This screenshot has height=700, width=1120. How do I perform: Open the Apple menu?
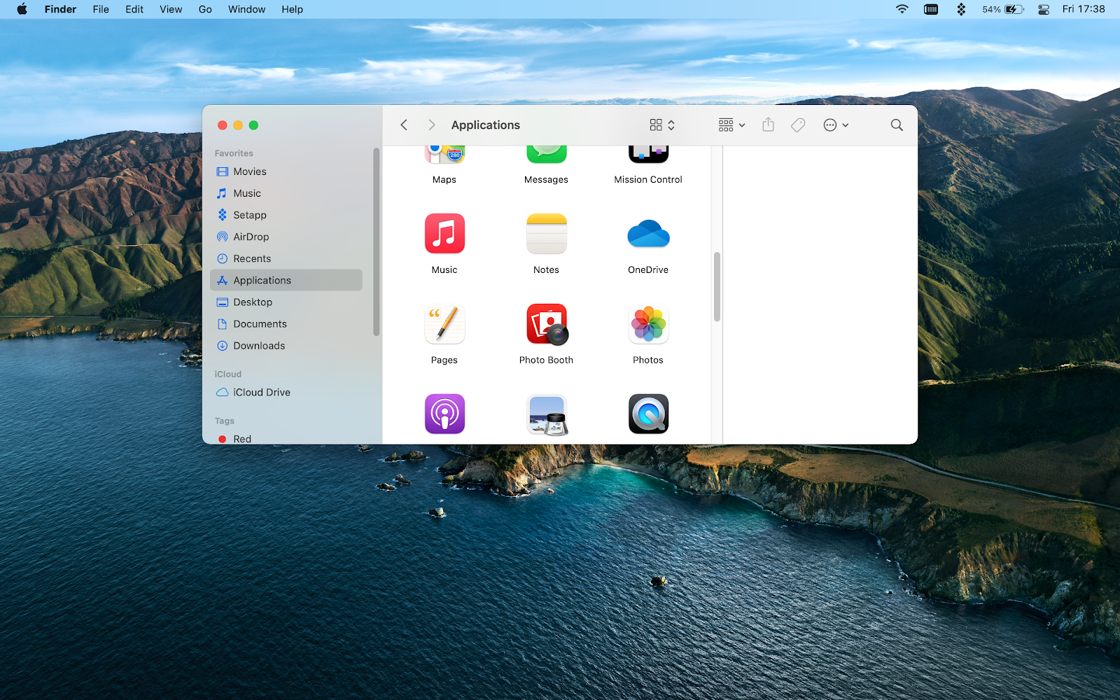(x=22, y=9)
